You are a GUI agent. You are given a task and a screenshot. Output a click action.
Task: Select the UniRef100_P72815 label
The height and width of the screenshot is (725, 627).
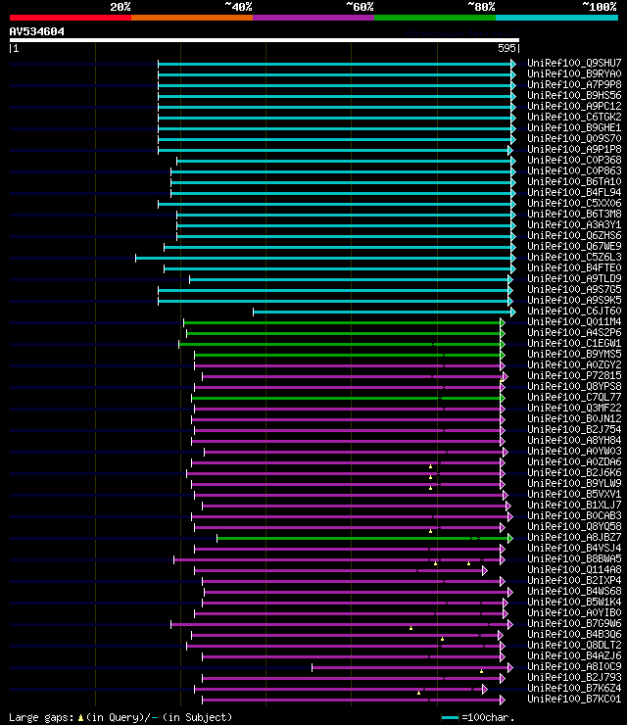(x=574, y=375)
